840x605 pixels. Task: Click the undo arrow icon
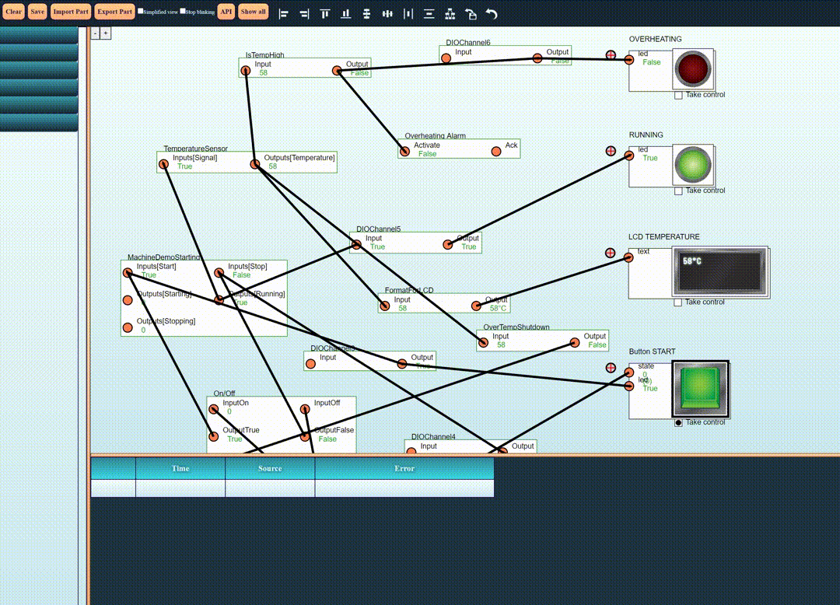point(492,14)
